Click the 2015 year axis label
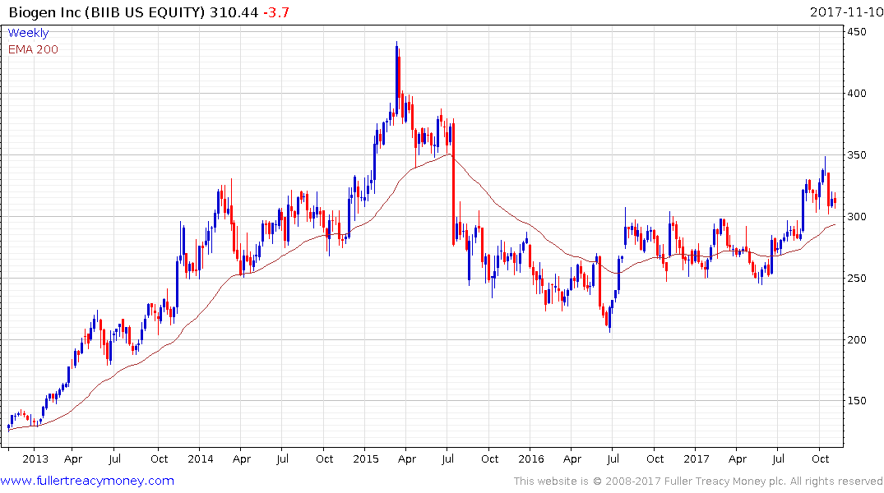The width and height of the screenshot is (884, 493). pos(366,459)
